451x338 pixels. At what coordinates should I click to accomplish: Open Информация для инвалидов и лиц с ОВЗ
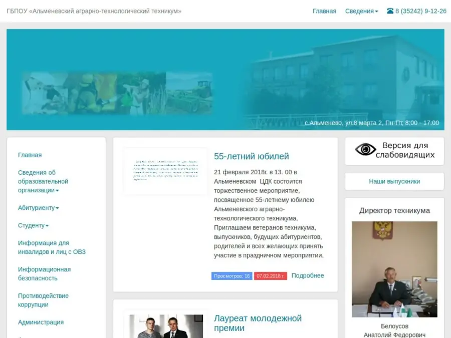coord(52,247)
